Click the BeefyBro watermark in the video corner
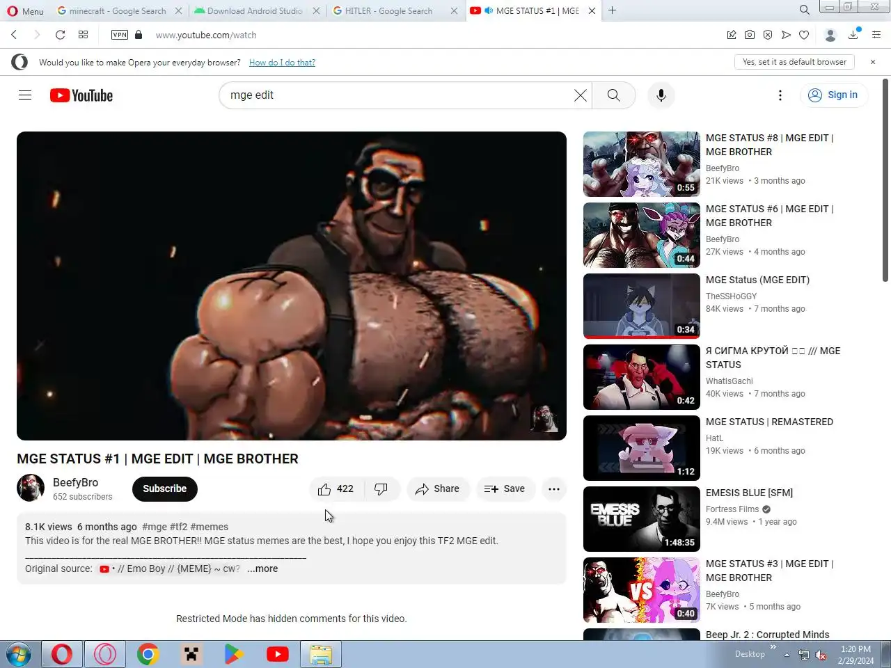This screenshot has width=891, height=668. coord(544,417)
